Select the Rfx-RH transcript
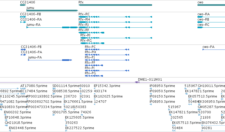 click(84, 19)
